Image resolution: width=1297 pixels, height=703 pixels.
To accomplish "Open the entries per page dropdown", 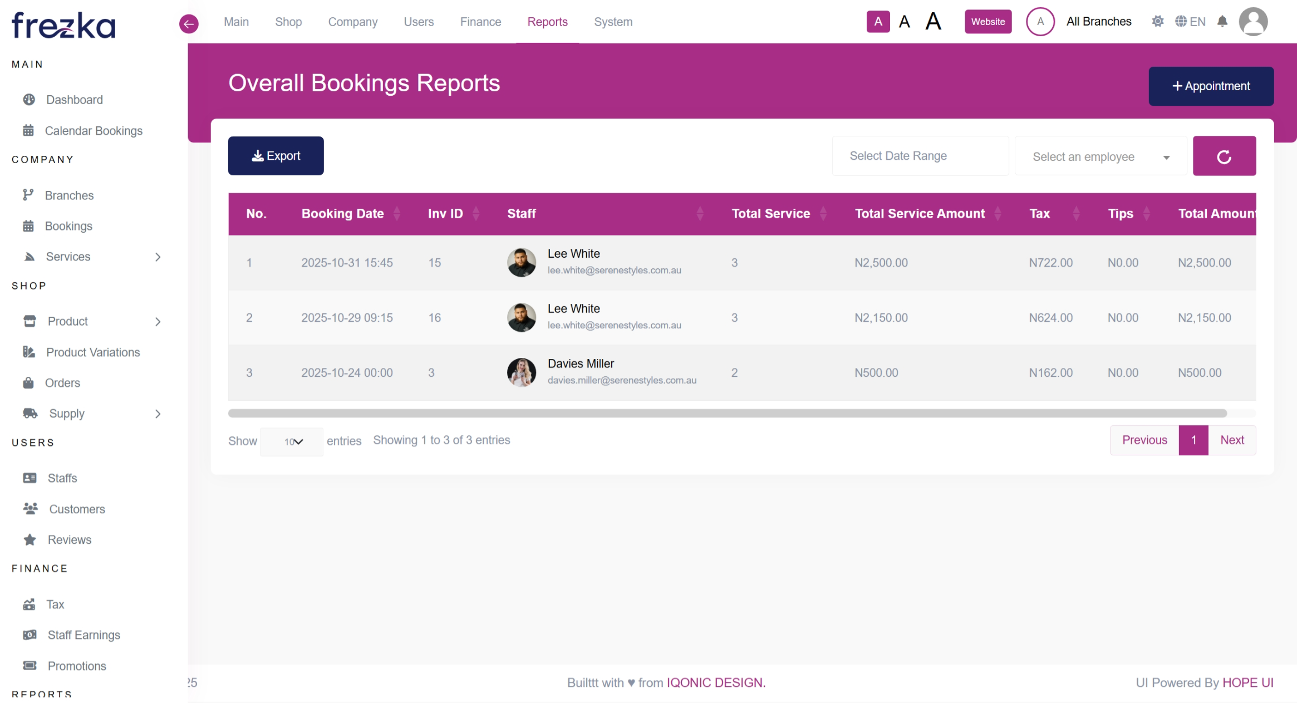I will 292,442.
